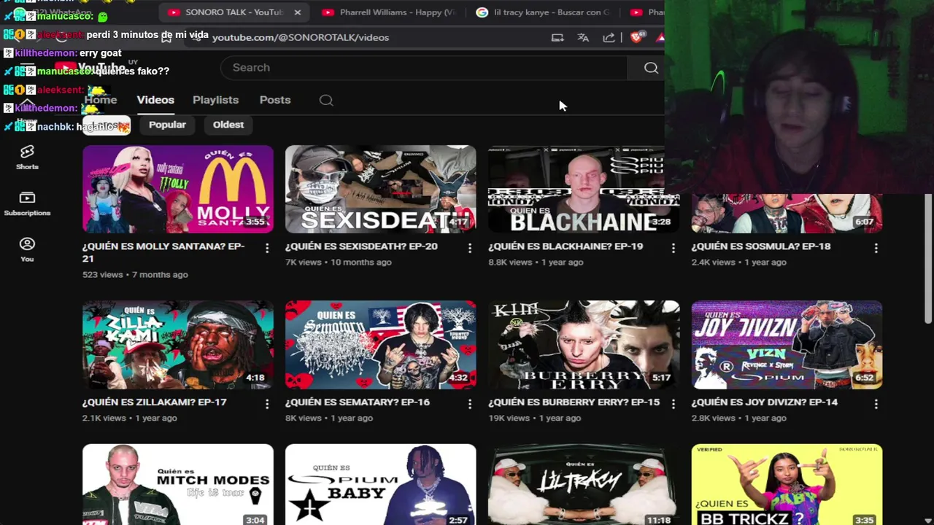Open the Joy Divizn video thumbnail
The width and height of the screenshot is (934, 525).
(787, 345)
